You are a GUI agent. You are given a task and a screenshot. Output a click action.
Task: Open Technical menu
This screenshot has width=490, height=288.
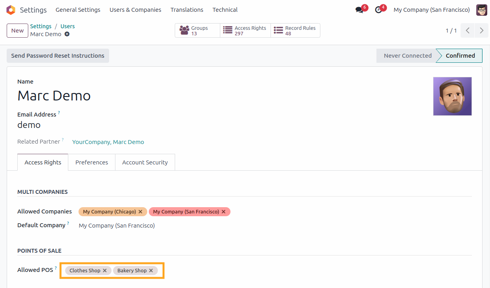(225, 10)
